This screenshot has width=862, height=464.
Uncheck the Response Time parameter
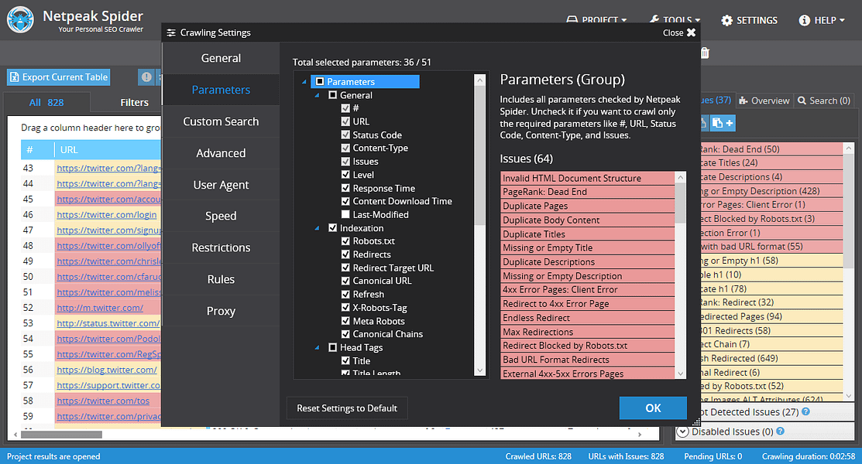point(345,188)
